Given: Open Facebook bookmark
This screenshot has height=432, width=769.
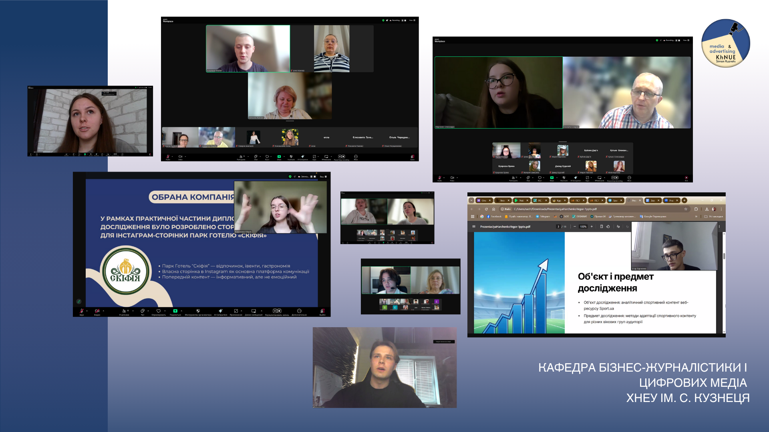Looking at the screenshot, I should (494, 216).
